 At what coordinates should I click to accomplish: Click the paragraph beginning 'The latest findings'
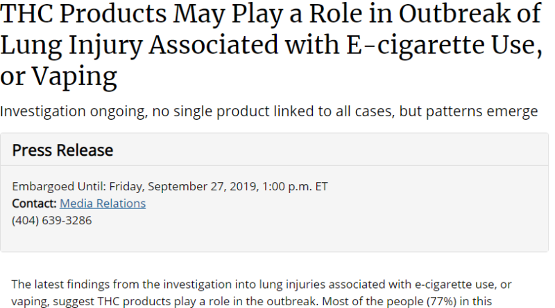click(262, 293)
